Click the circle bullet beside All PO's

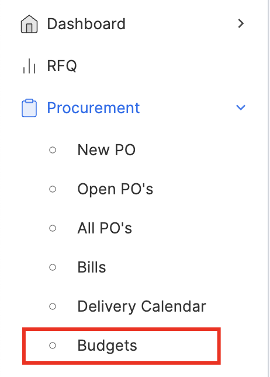click(x=53, y=228)
